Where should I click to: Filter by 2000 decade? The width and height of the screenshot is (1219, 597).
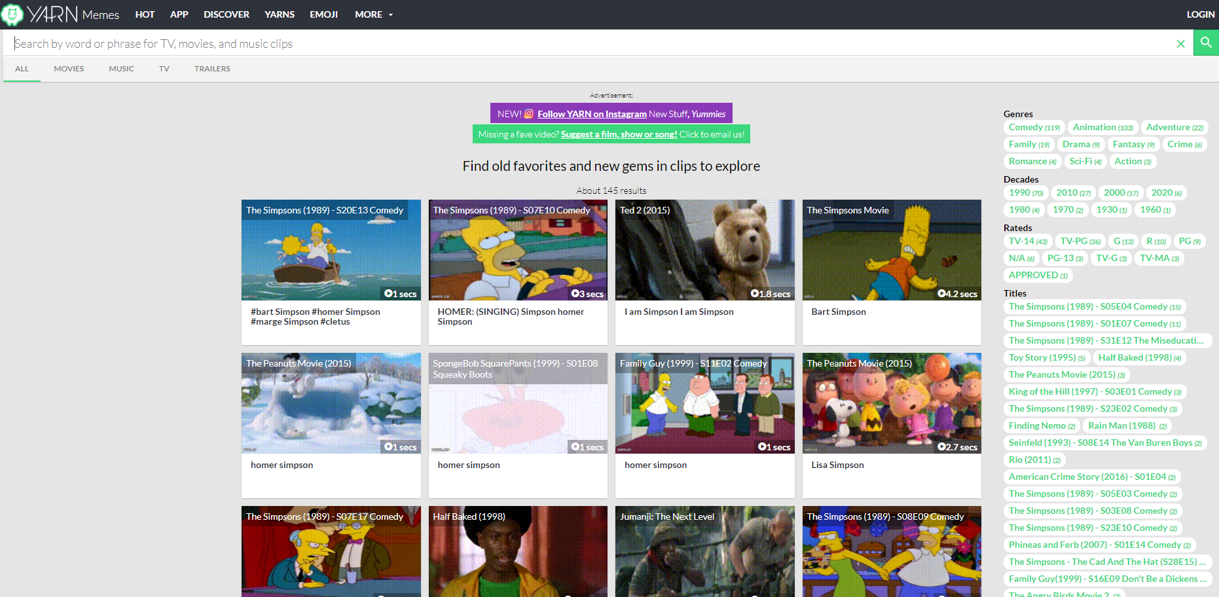click(x=1121, y=192)
